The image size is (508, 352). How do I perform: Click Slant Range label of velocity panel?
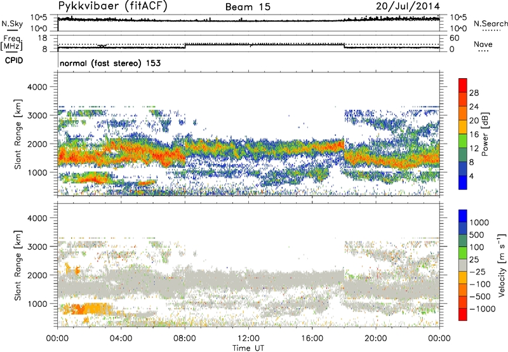18,266
